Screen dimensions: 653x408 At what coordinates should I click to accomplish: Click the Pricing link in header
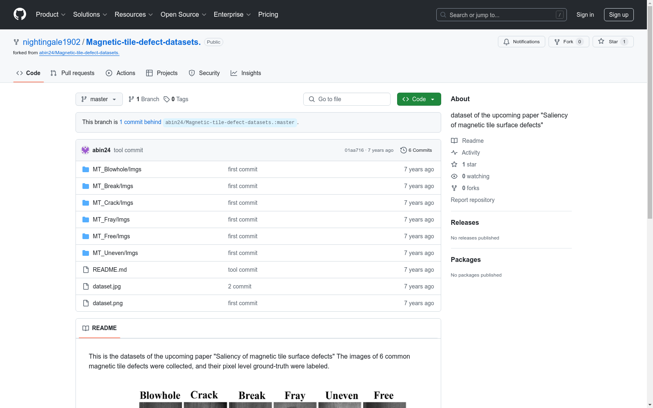[x=268, y=15]
